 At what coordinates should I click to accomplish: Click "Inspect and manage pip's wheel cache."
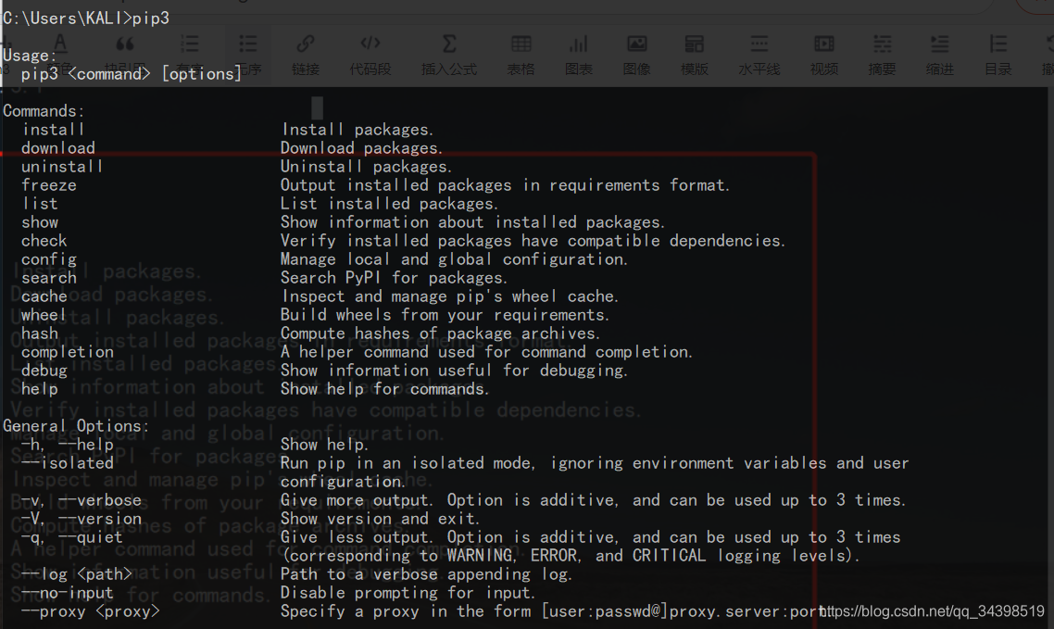pyautogui.click(x=450, y=296)
